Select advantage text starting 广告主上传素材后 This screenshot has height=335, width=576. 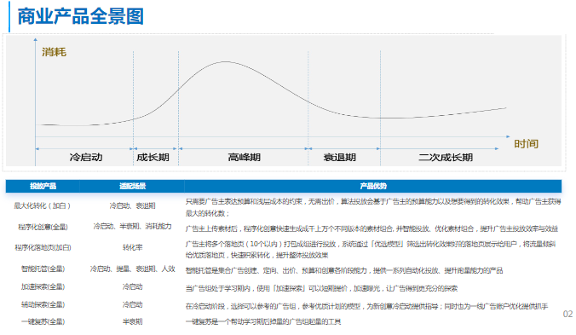372,228
